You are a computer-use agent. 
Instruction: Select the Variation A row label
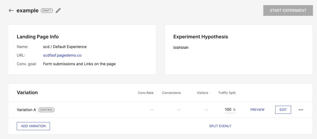click(x=26, y=110)
